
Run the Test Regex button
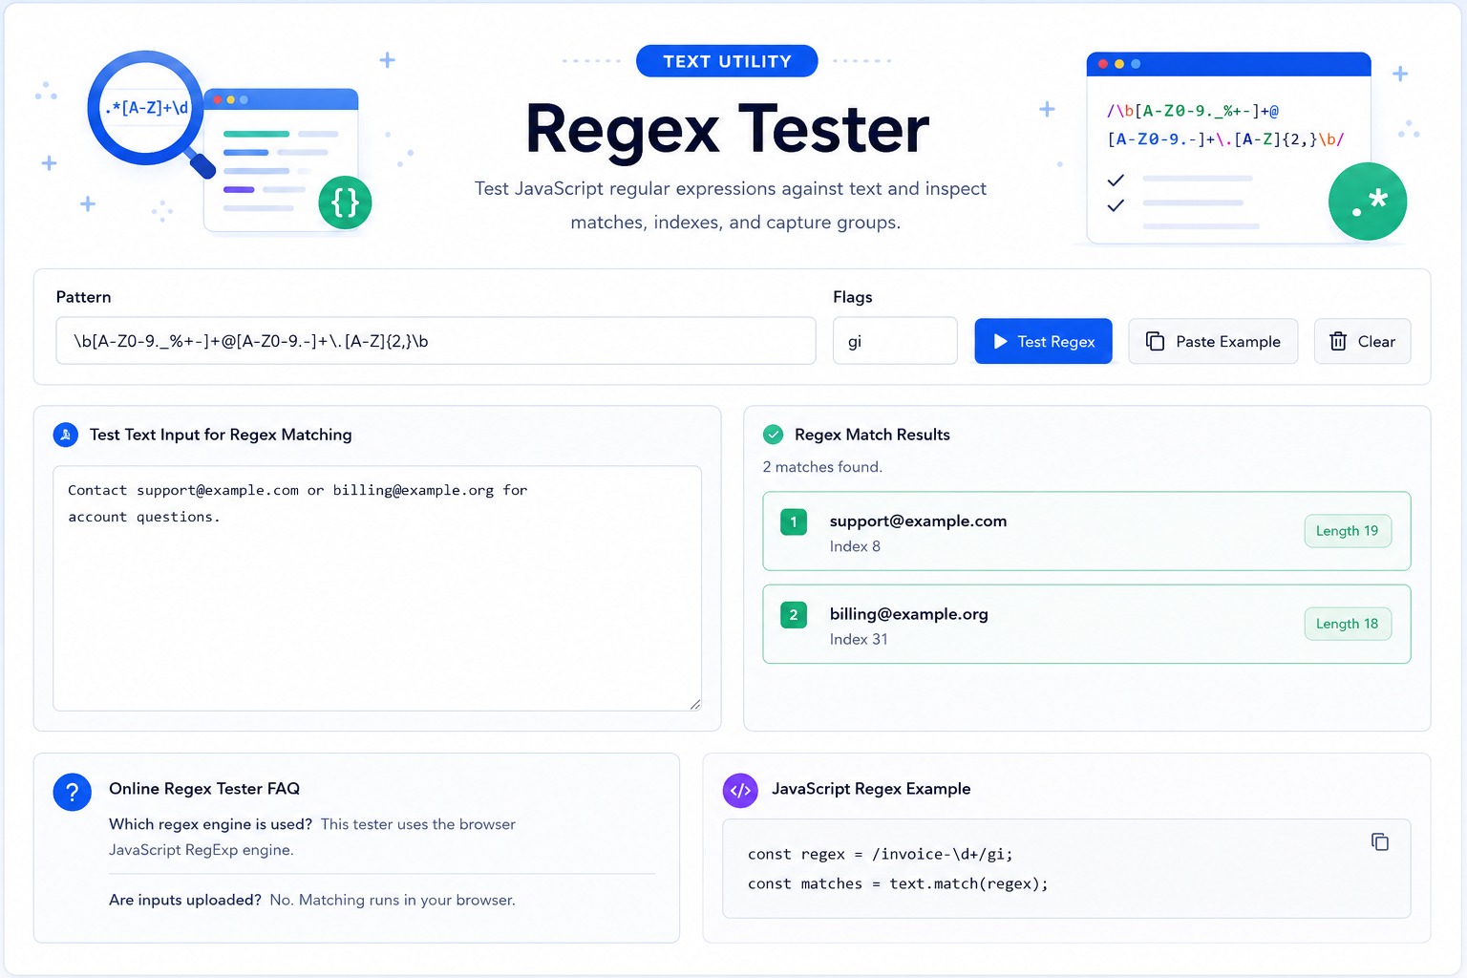tap(1043, 341)
